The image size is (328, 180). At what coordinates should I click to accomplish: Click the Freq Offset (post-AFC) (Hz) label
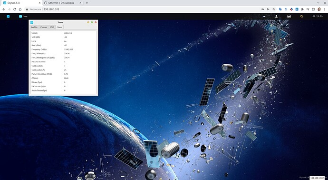pyautogui.click(x=43, y=58)
